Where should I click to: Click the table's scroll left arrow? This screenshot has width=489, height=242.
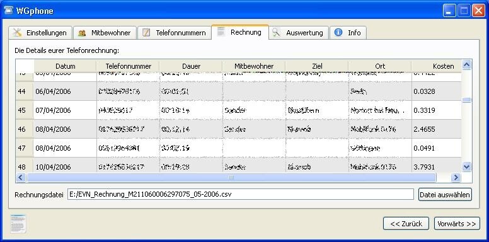point(21,178)
